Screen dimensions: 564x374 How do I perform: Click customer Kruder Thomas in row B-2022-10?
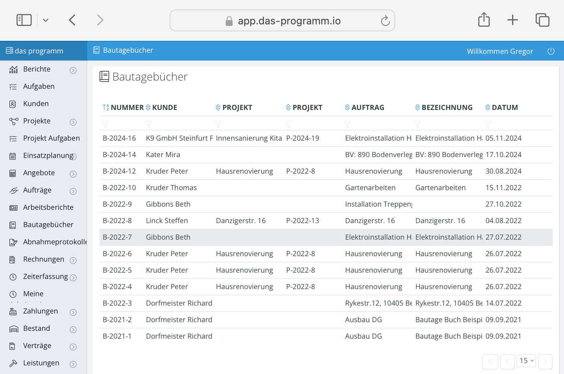[171, 188]
